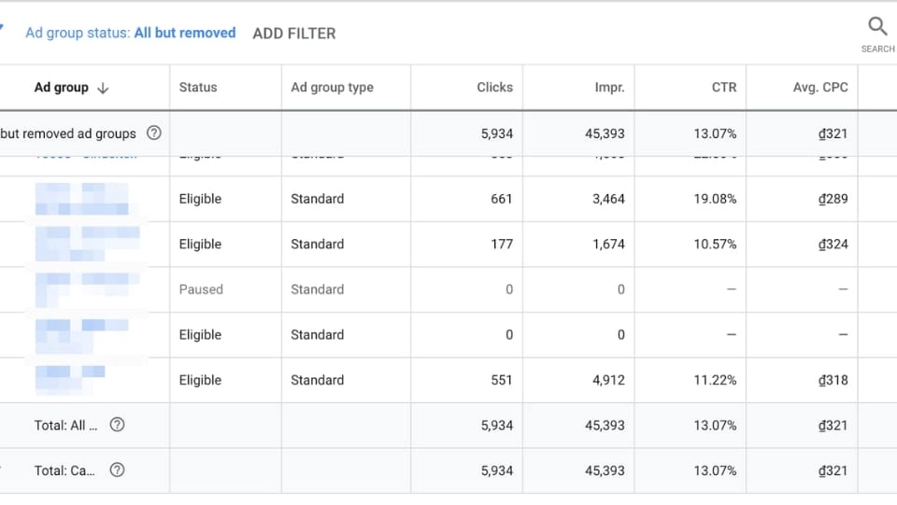Click ADD FILTER button
This screenshot has height=505, width=897.
click(x=293, y=33)
